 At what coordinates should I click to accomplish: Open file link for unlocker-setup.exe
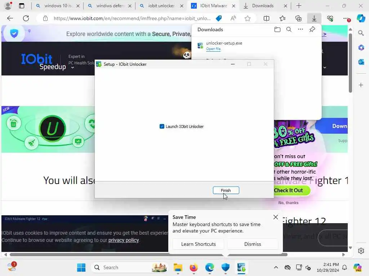click(213, 49)
